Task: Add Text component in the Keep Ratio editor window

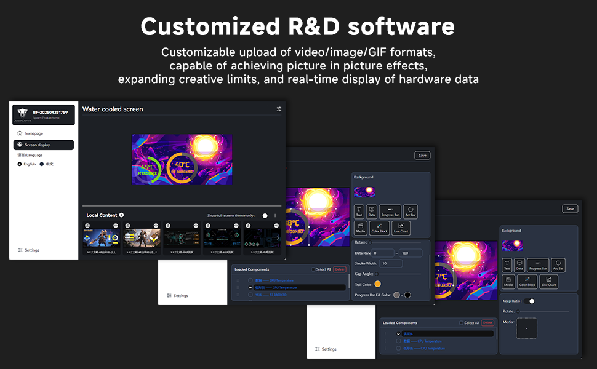Action: (x=507, y=266)
